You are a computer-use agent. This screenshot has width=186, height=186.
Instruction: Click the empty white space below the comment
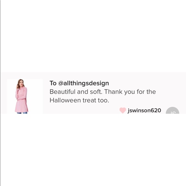point(93,149)
